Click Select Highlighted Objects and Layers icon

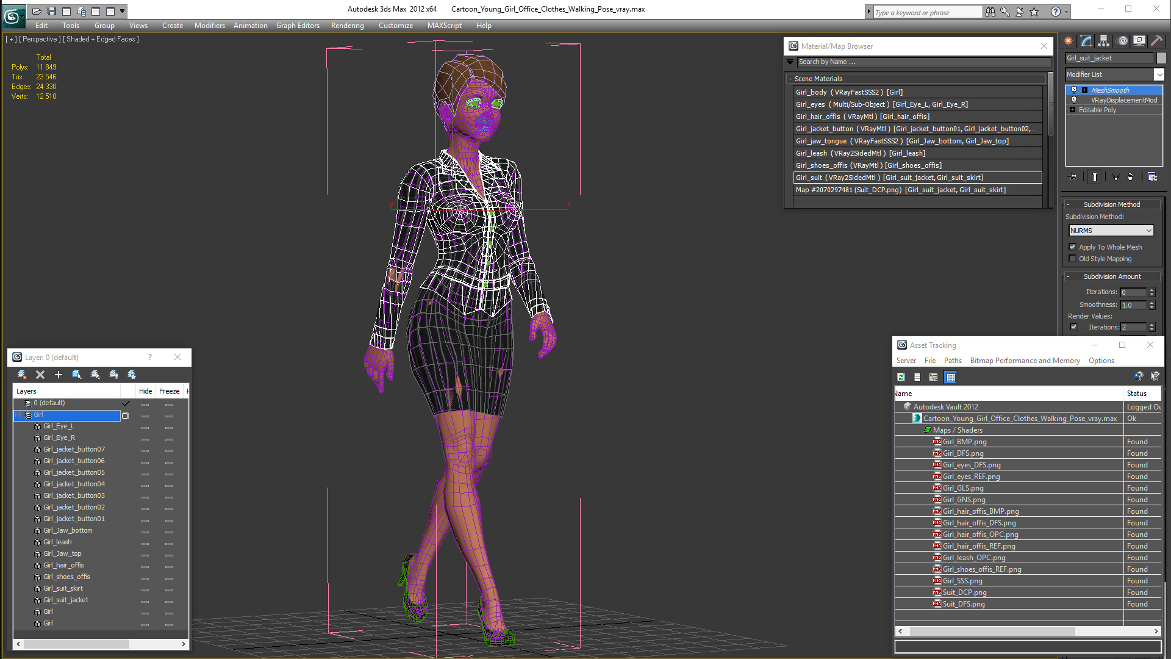point(77,375)
